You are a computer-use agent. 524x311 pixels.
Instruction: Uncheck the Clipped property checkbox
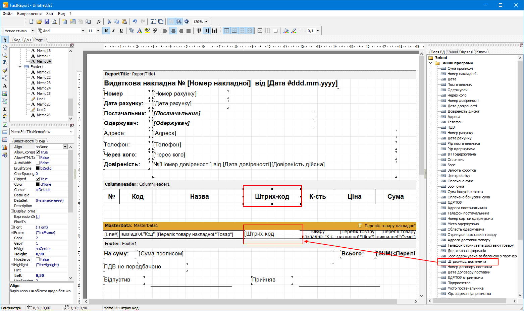coord(38,179)
